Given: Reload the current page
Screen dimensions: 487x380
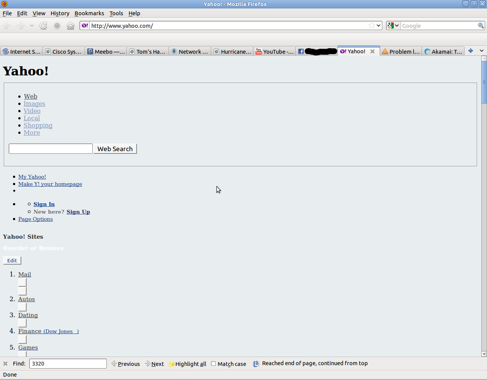Looking at the screenshot, I should [43, 26].
